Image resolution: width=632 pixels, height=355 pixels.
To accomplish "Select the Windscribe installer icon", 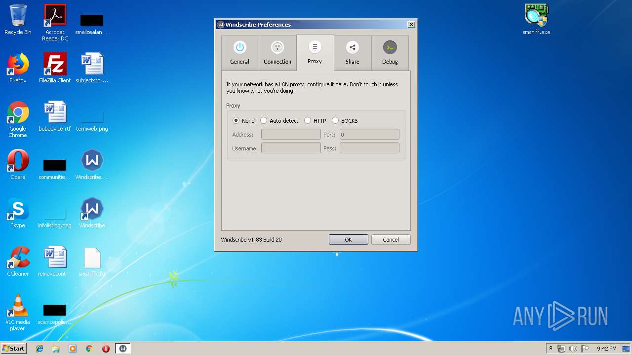I will tap(92, 164).
